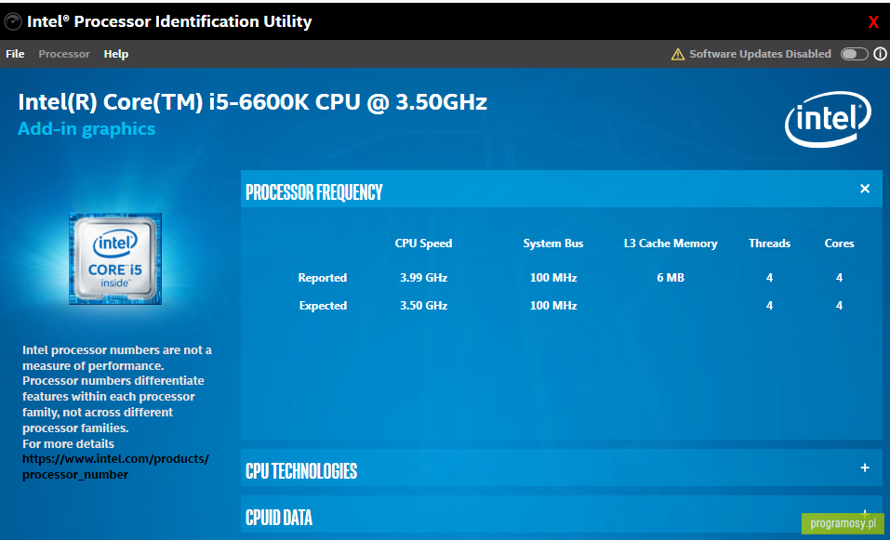Click the Software Updates Disabled status text
Image resolution: width=890 pixels, height=540 pixels.
click(x=760, y=54)
